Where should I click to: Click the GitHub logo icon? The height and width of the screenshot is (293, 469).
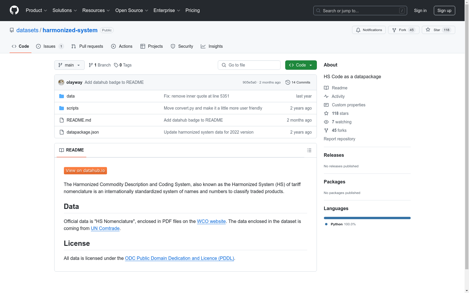coord(14,10)
